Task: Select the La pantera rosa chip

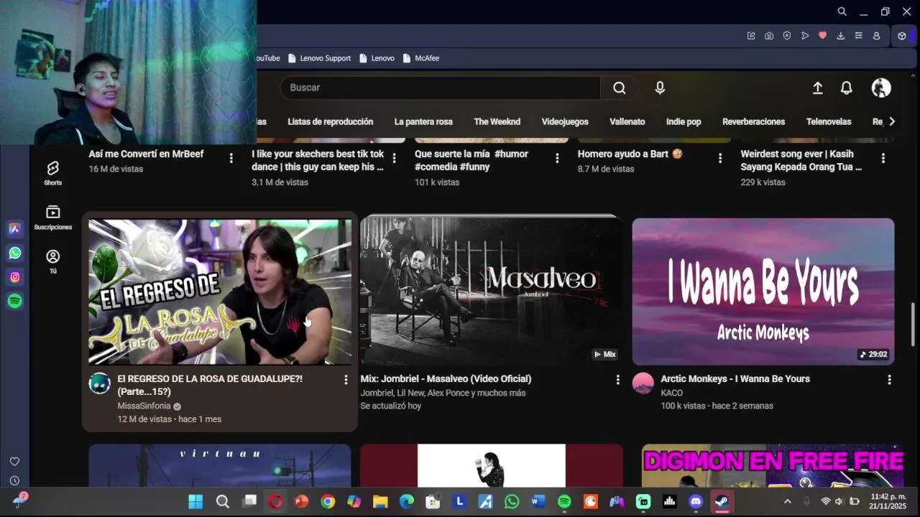Action: [423, 122]
